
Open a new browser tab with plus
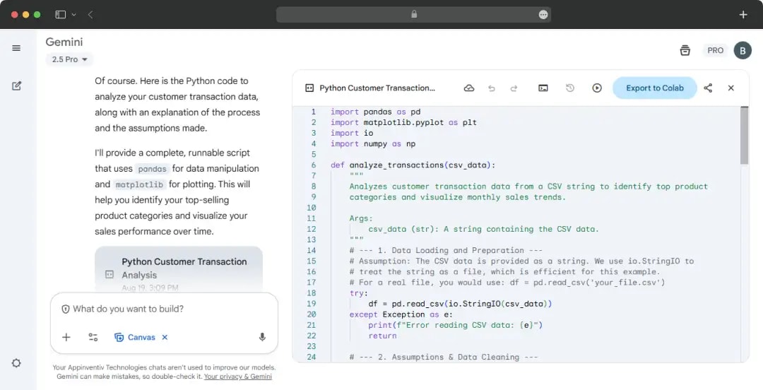point(743,15)
